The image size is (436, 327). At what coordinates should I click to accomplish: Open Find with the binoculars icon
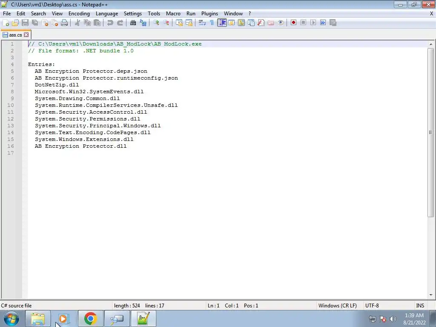click(133, 23)
